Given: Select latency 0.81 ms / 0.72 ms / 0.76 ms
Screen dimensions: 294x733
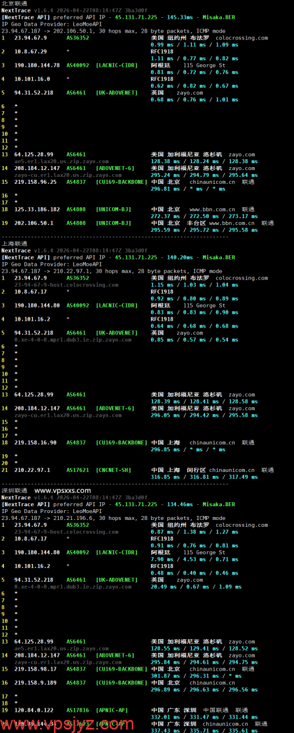Looking at the screenshot, I should tap(195, 72).
